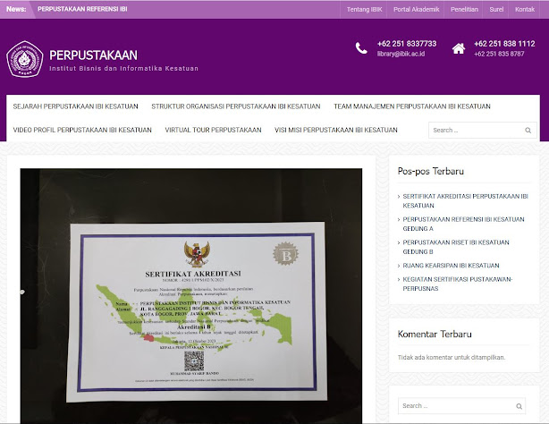
Task: Open Struktur Organisasi Perpustakaan IBI Kesatuan menu
Action: click(x=236, y=106)
